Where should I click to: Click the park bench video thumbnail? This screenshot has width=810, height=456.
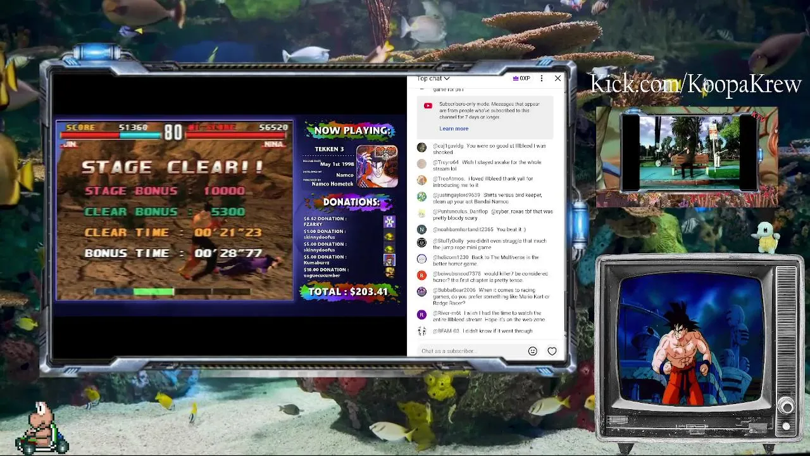[688, 152]
